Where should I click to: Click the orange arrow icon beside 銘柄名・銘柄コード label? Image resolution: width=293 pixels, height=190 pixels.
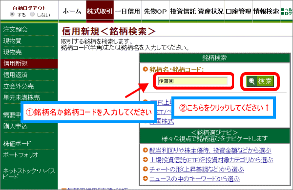(145, 69)
